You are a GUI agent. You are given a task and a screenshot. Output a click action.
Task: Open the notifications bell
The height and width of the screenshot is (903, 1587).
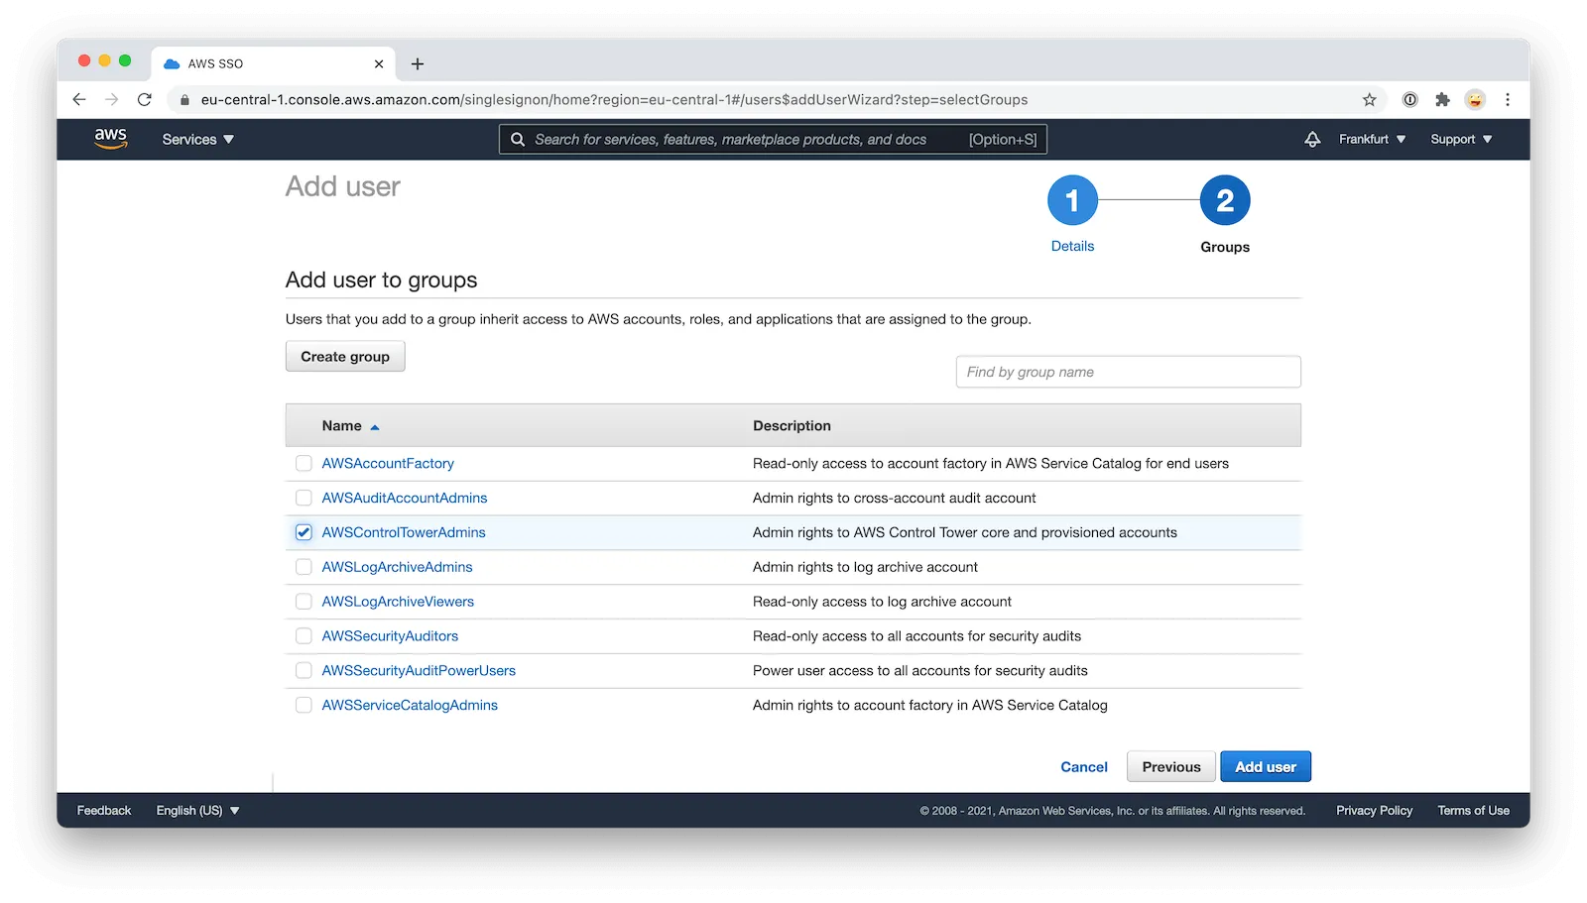1311,139
